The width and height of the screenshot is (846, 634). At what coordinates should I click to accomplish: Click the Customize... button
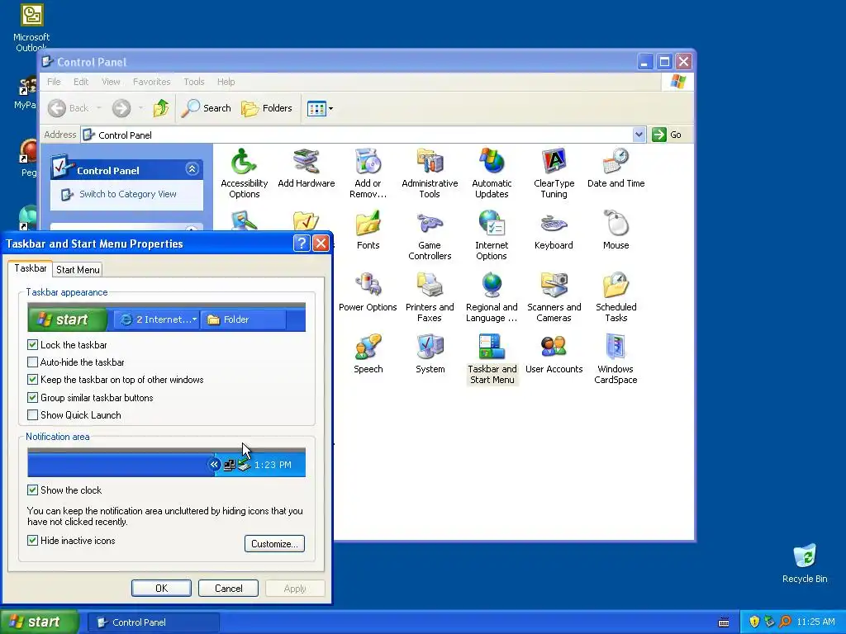(274, 543)
